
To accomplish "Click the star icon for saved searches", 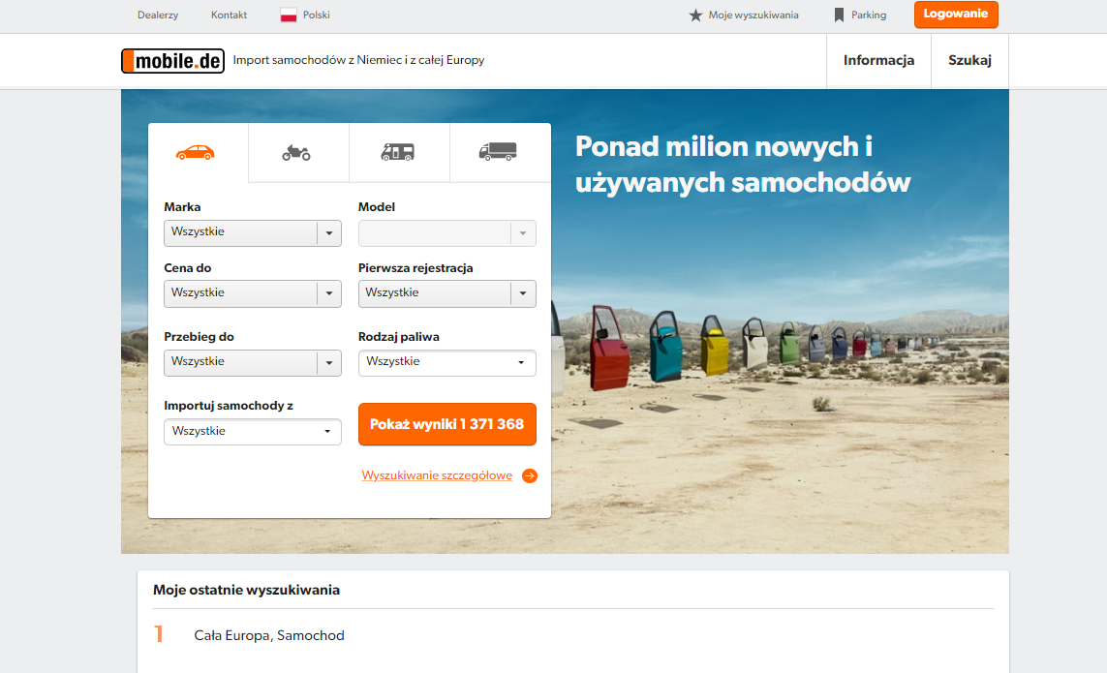I will coord(695,15).
